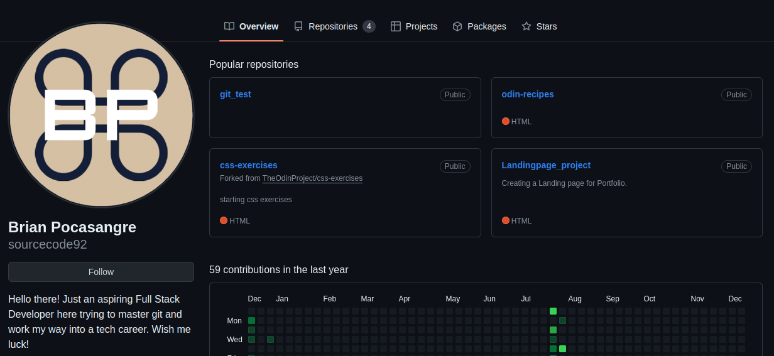Click the HTML language dot on Landingpage_project
Viewport: 774px width, 356px height.
point(506,220)
